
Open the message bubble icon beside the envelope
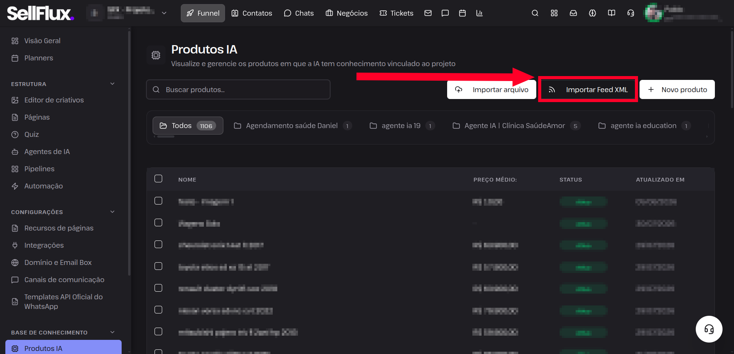pyautogui.click(x=445, y=13)
